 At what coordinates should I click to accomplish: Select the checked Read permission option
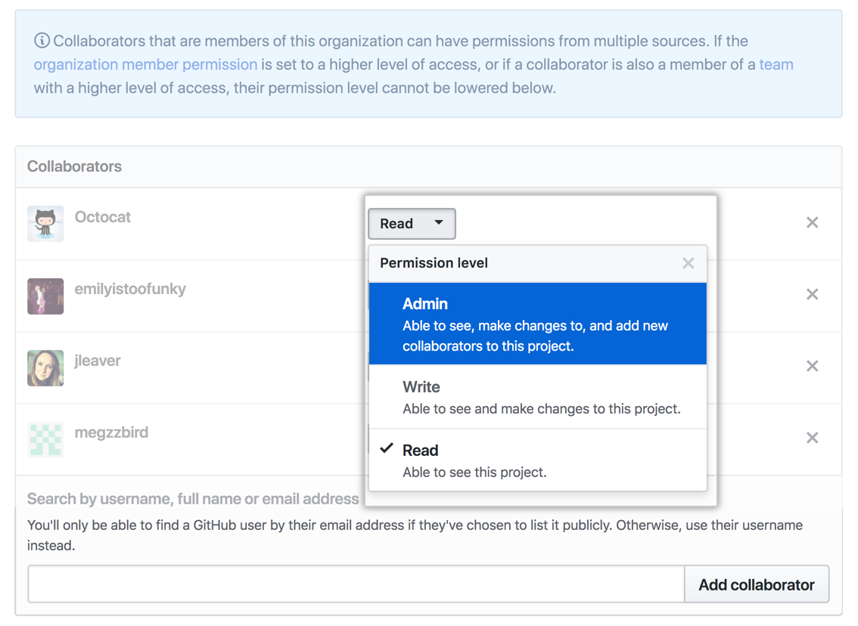pyautogui.click(x=537, y=460)
